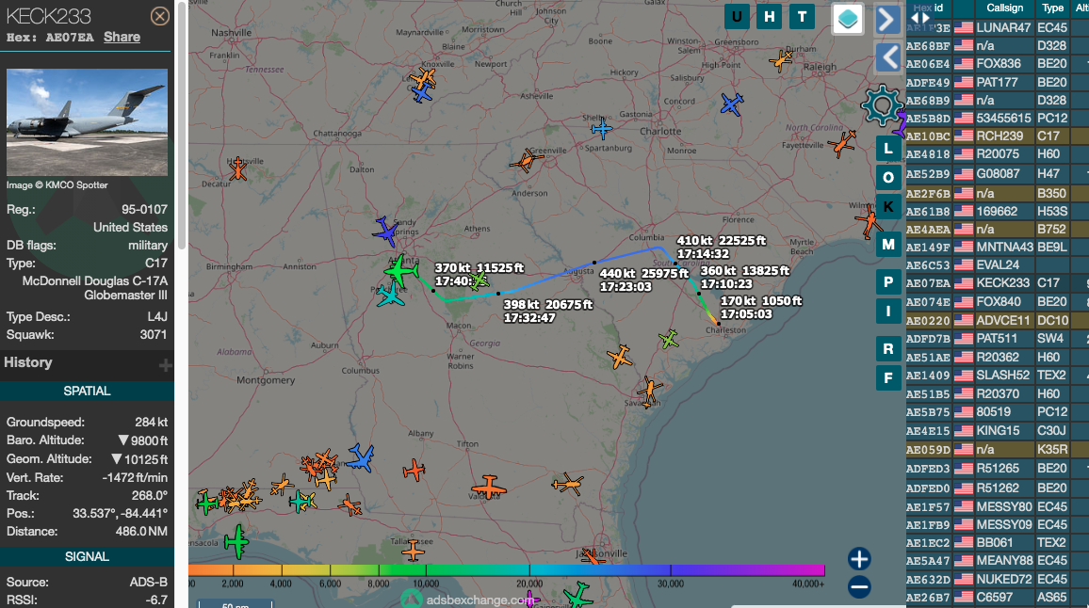Select the EVAL24 table row
The height and width of the screenshot is (608, 1089).
(x=998, y=265)
